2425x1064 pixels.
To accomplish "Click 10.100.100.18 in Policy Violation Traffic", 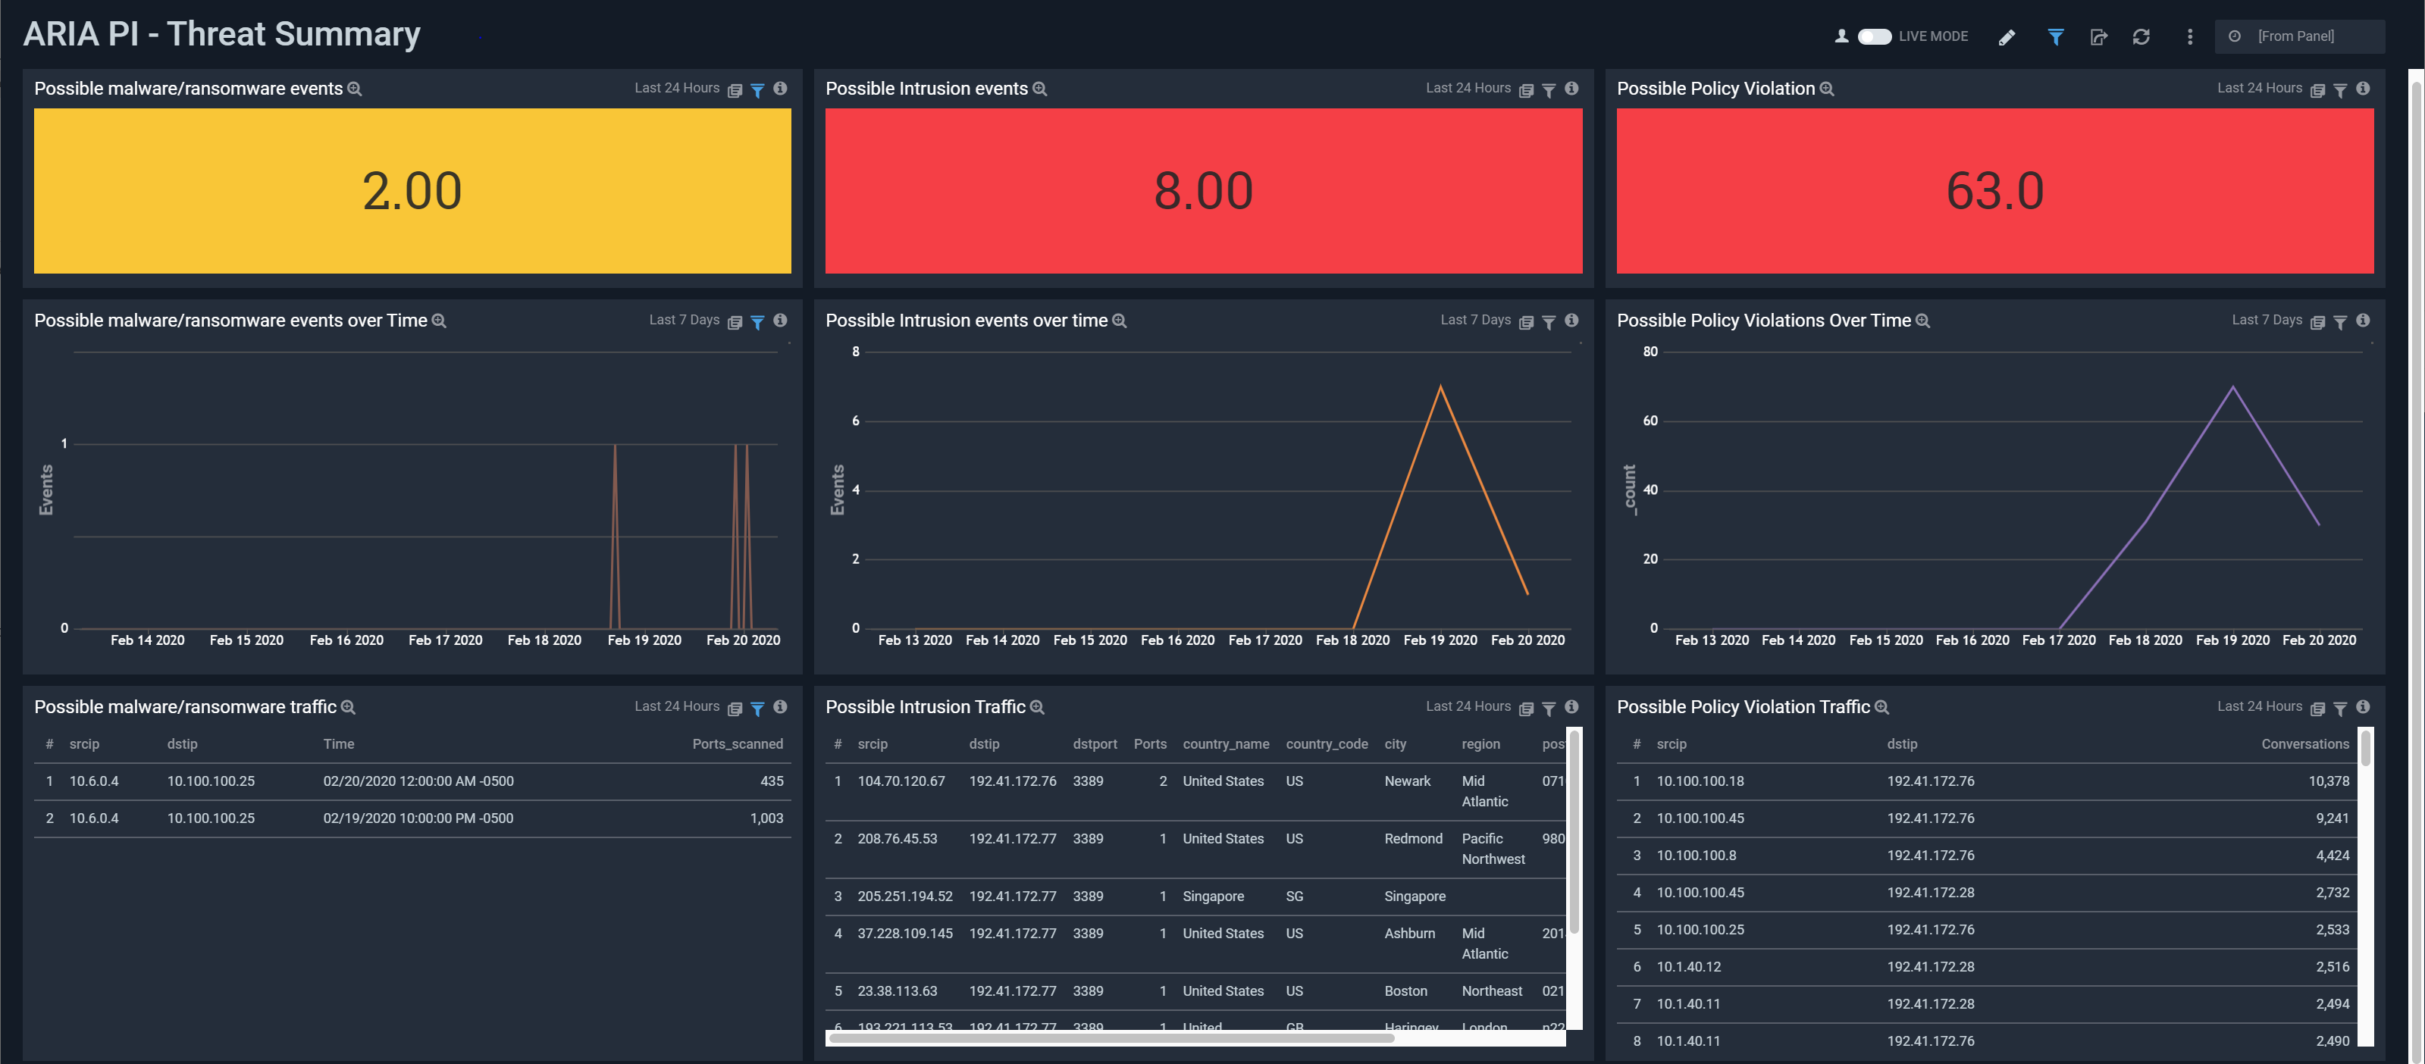I will [x=1700, y=782].
